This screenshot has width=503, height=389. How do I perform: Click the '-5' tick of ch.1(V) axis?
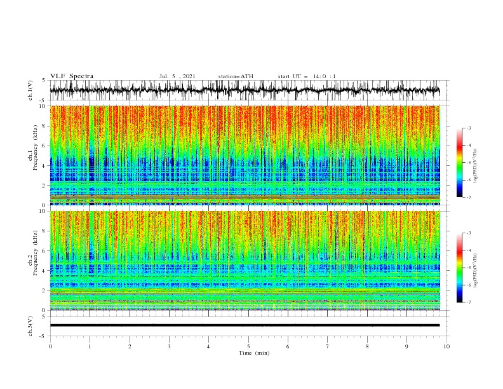click(x=43, y=100)
